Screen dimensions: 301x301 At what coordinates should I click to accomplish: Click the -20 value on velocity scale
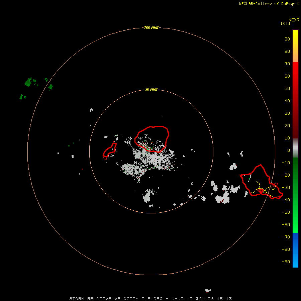click(286, 175)
